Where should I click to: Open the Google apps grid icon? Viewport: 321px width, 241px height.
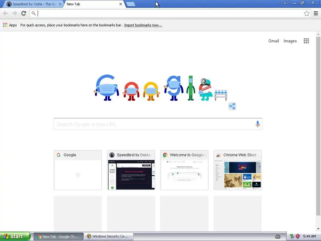(x=306, y=41)
